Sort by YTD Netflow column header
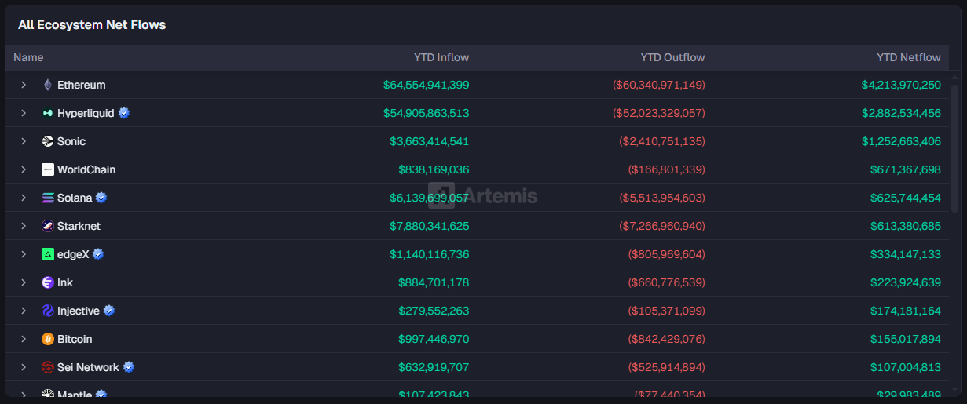The image size is (967, 404). (908, 57)
